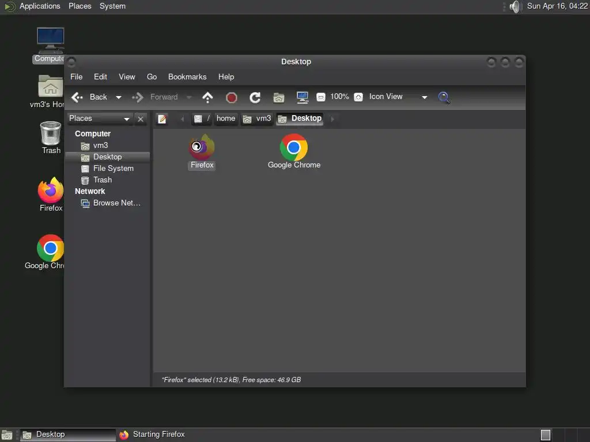Go up to the parent folder

coord(207,97)
